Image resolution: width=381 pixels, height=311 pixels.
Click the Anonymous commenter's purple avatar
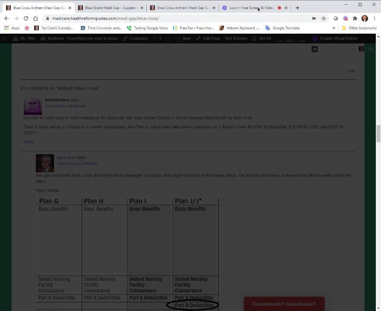click(x=33, y=106)
